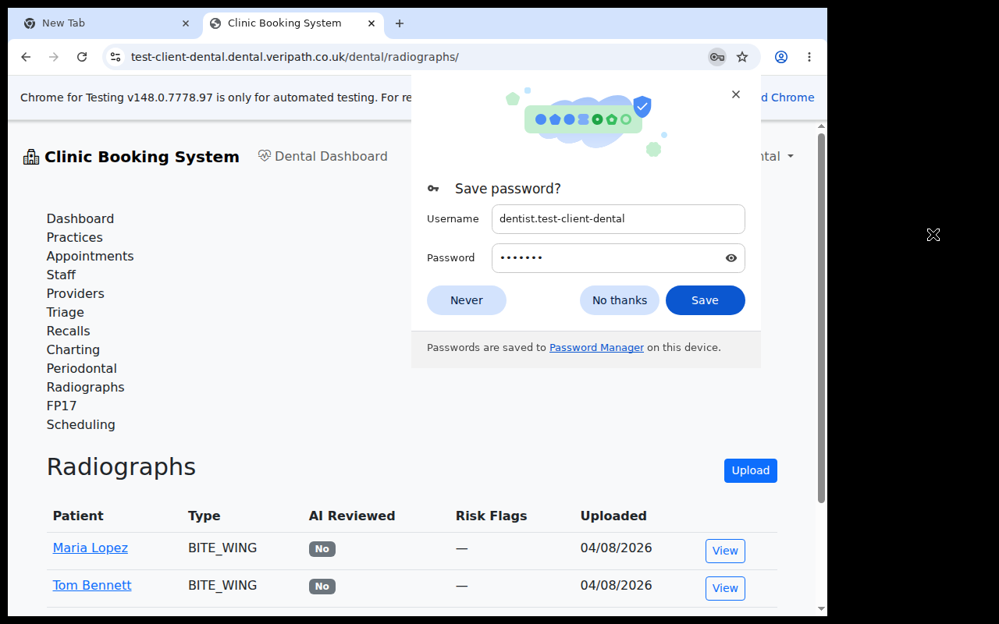Close the Save password popup
The height and width of the screenshot is (624, 999).
point(736,94)
